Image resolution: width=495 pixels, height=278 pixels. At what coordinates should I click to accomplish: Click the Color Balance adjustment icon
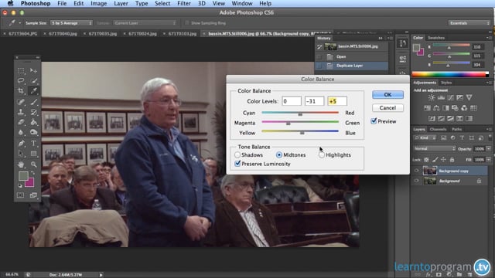click(436, 108)
